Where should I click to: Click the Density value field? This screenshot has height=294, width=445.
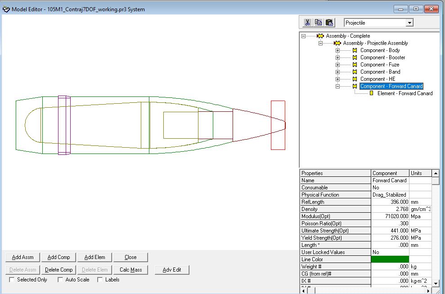tap(390, 209)
